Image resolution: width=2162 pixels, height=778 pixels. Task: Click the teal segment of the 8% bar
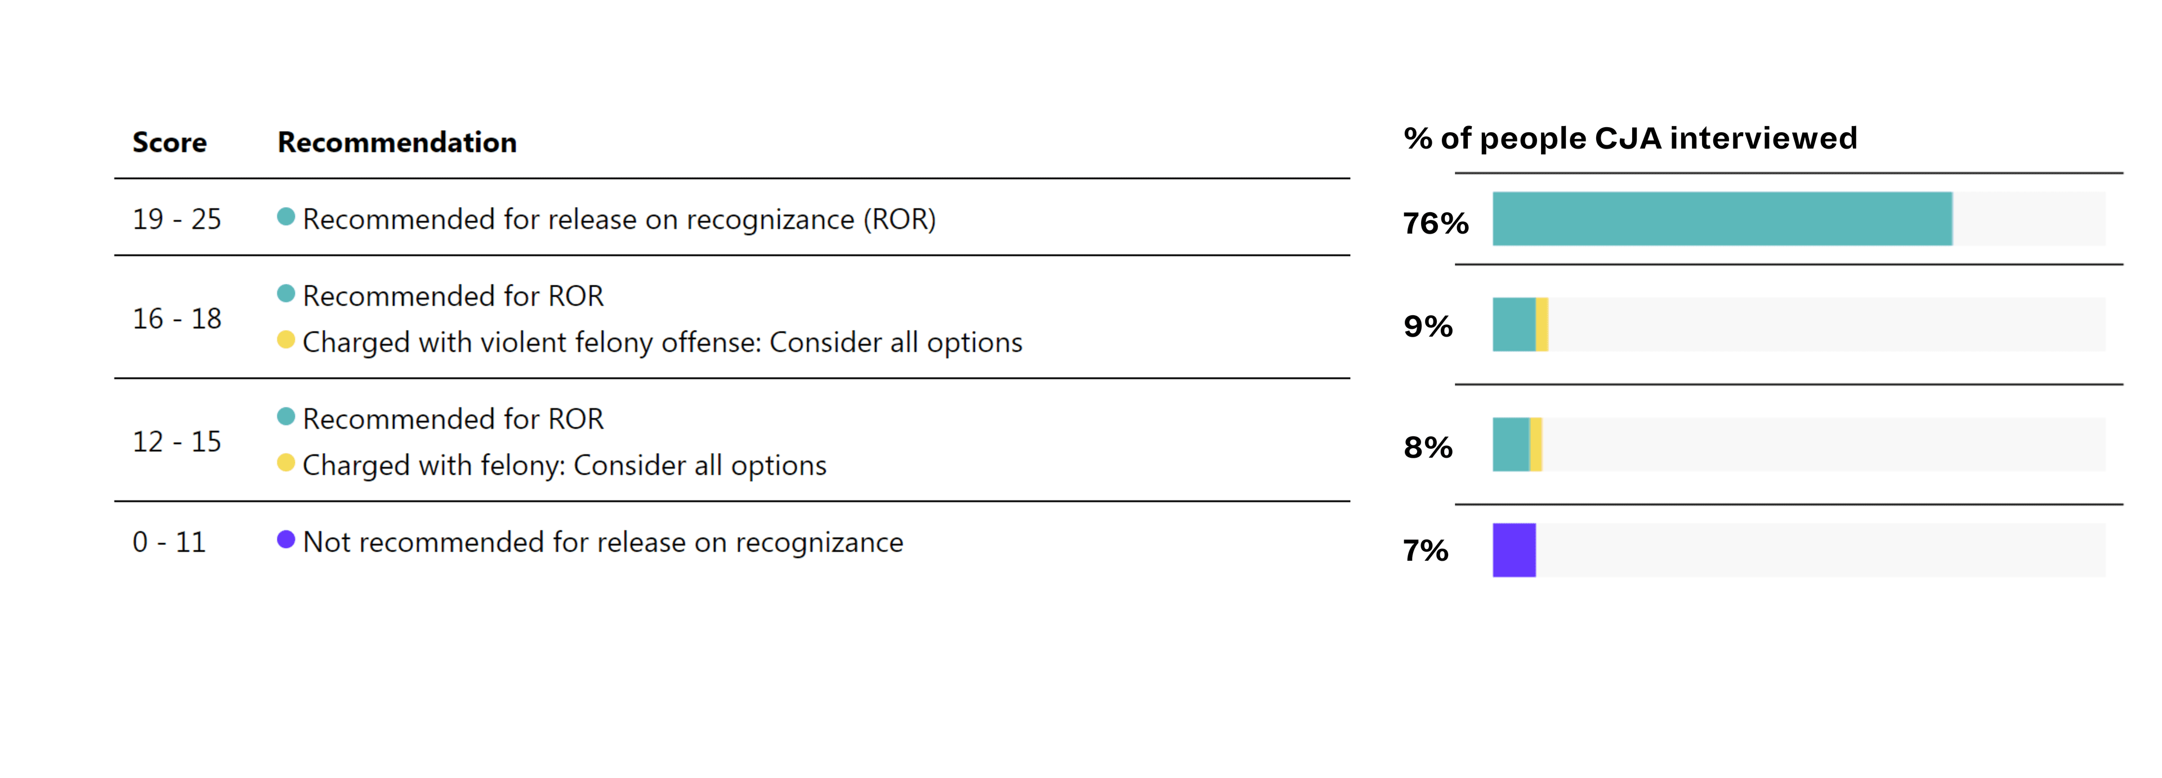(1511, 445)
